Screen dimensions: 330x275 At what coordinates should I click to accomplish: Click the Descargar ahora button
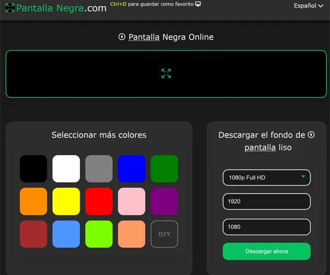tap(267, 251)
